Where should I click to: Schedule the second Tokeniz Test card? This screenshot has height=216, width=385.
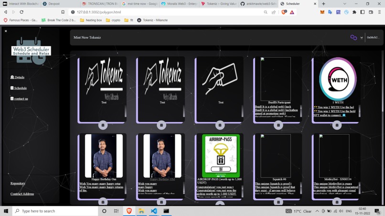point(161,125)
